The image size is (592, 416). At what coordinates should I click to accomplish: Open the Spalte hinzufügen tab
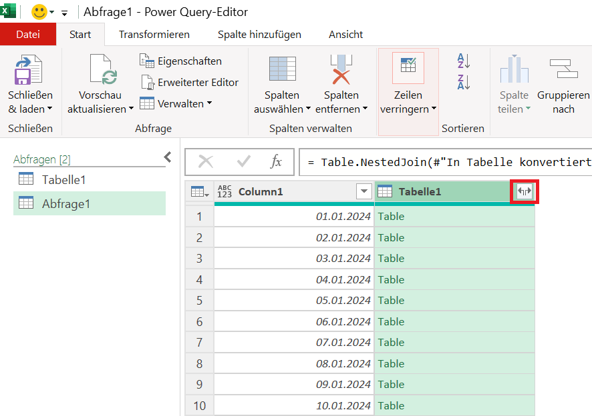[259, 34]
